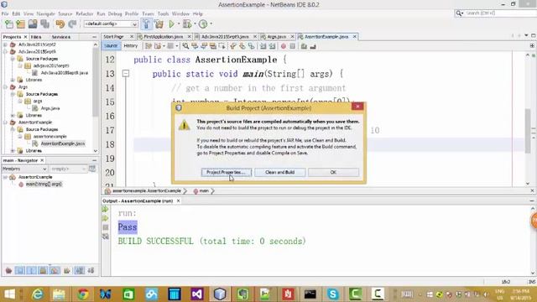Close the Build Project dialog with X
The height and width of the screenshot is (302, 537).
pos(357,107)
